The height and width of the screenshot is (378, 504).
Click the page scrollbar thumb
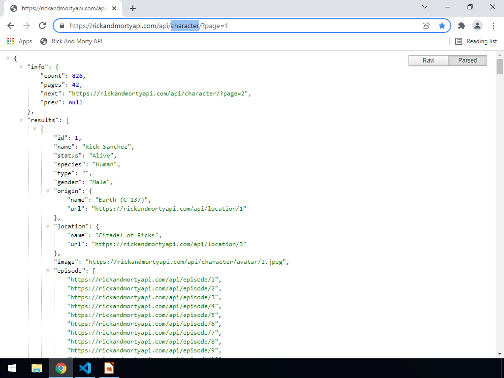(500, 66)
